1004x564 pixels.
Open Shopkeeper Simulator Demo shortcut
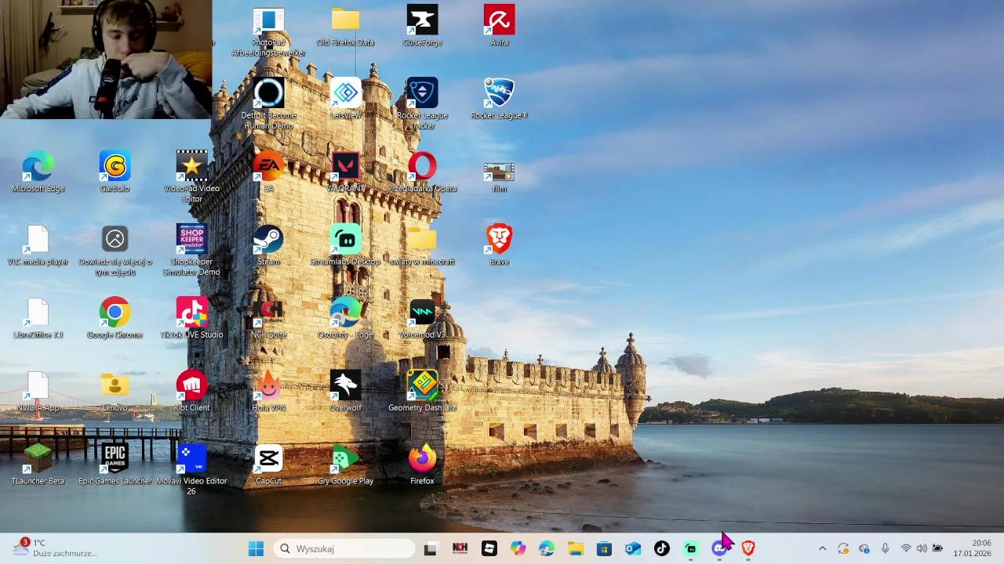pyautogui.click(x=191, y=250)
